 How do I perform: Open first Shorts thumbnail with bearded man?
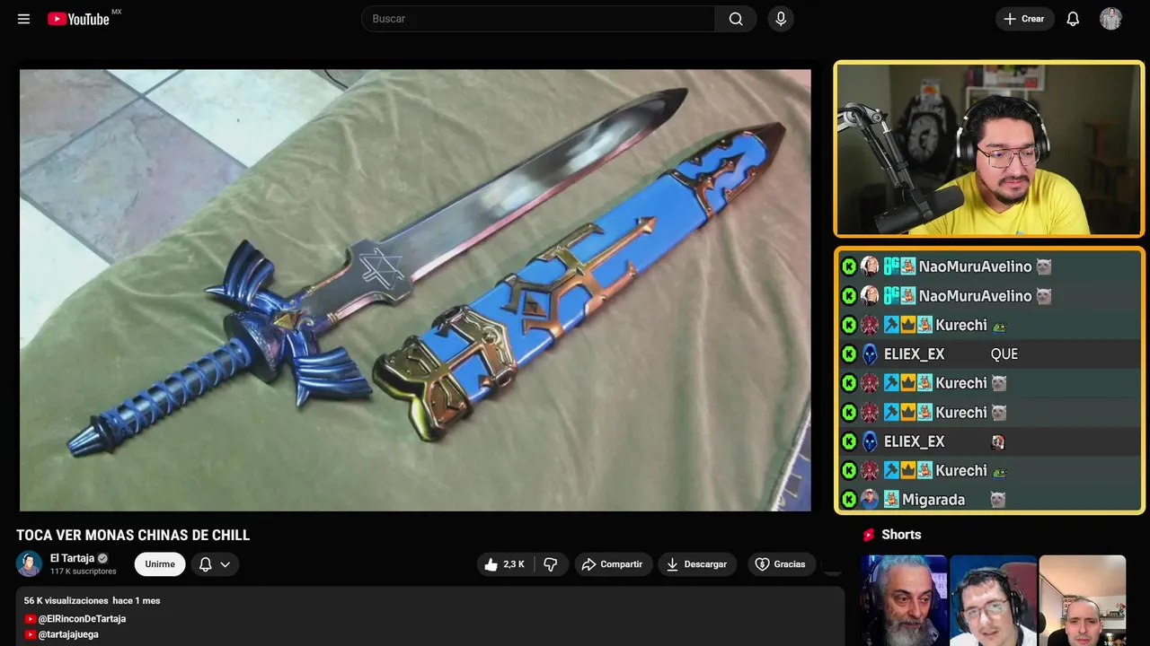904,600
